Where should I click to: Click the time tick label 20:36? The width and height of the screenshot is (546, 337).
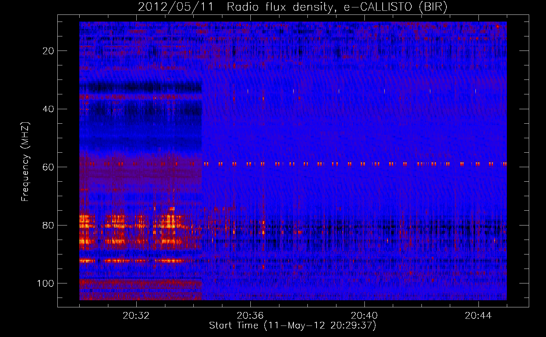250,316
